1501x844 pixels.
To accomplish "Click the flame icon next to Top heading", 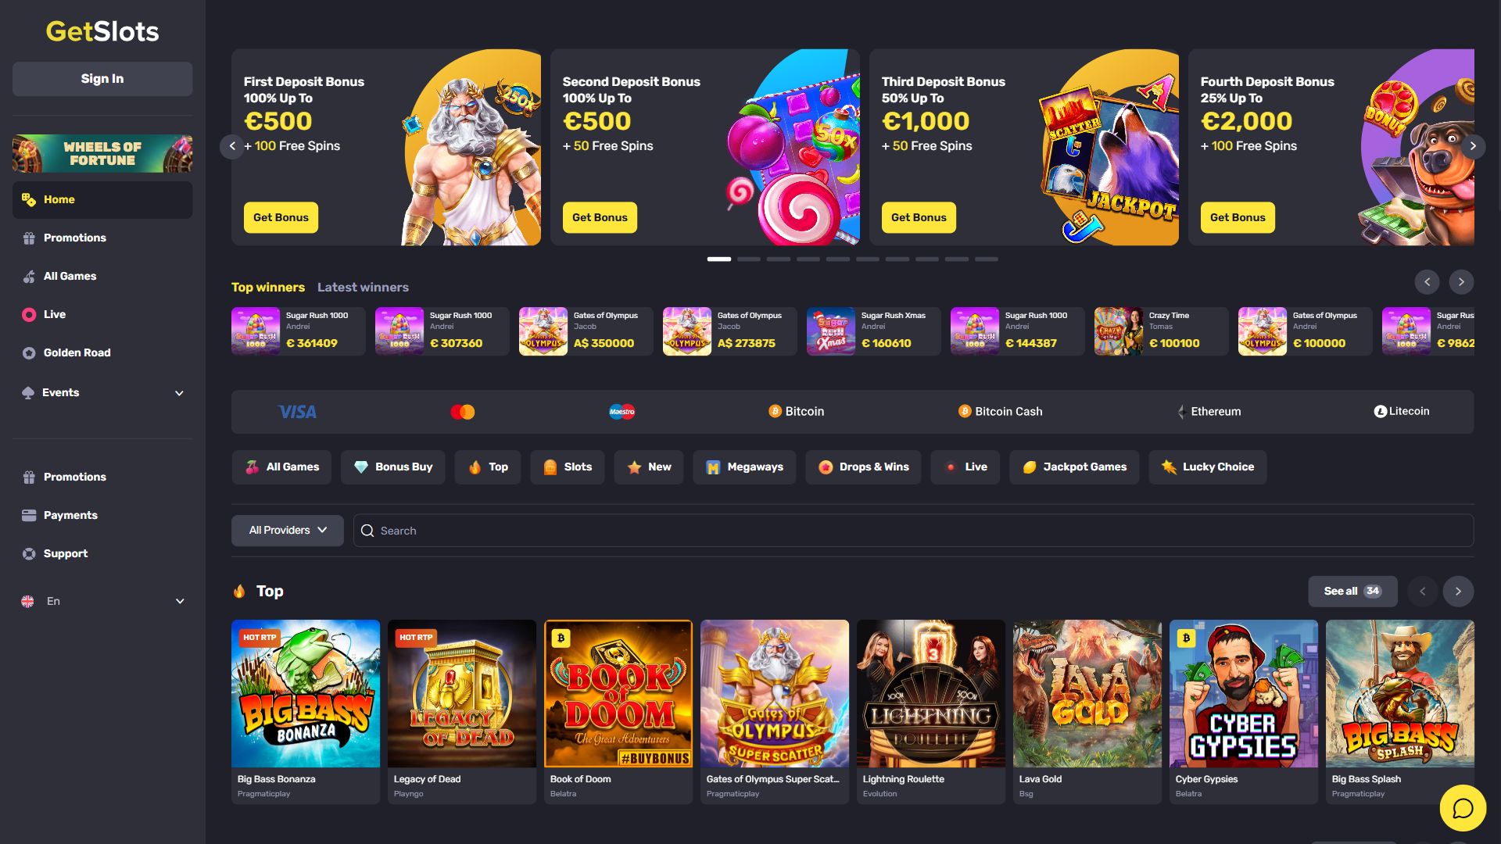I will pos(239,592).
